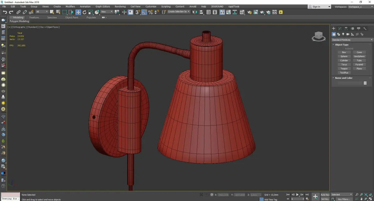Click the Select and Rotate tool

[x=84, y=12]
